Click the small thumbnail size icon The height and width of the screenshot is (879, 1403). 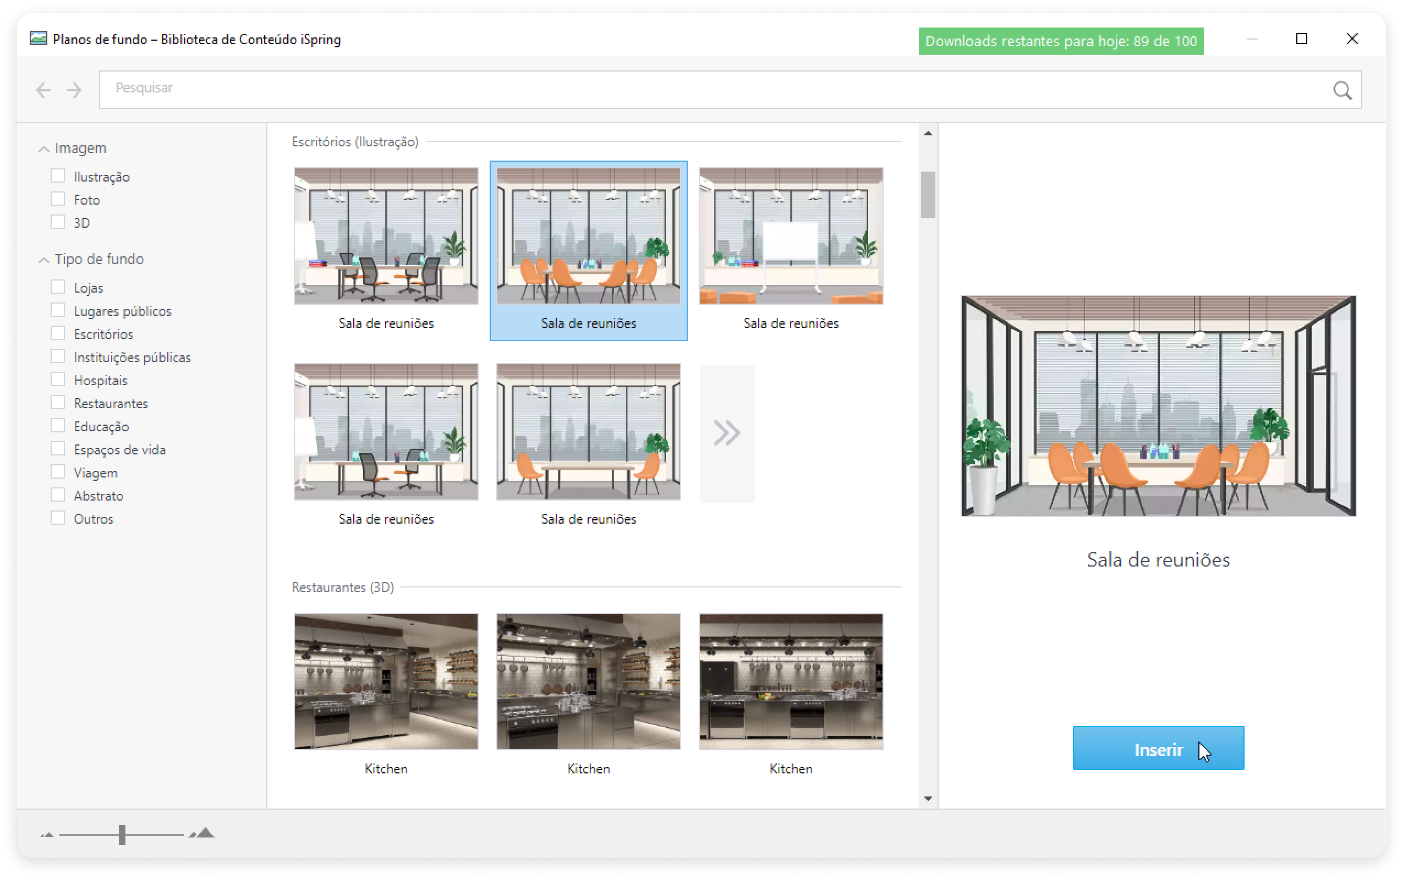(47, 835)
